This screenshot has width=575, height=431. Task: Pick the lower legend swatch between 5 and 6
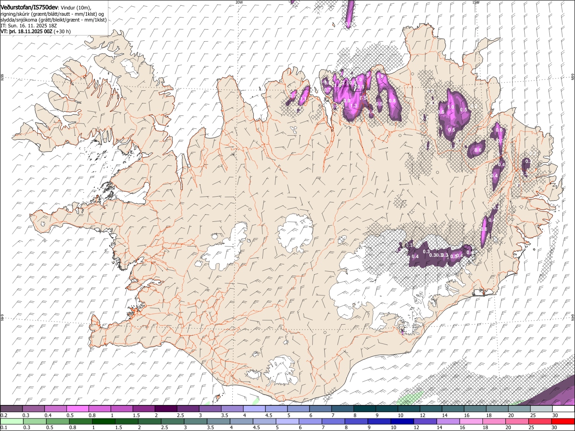(287, 422)
